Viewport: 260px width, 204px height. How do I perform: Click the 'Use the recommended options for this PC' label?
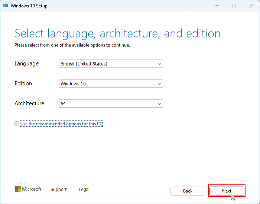click(x=61, y=124)
